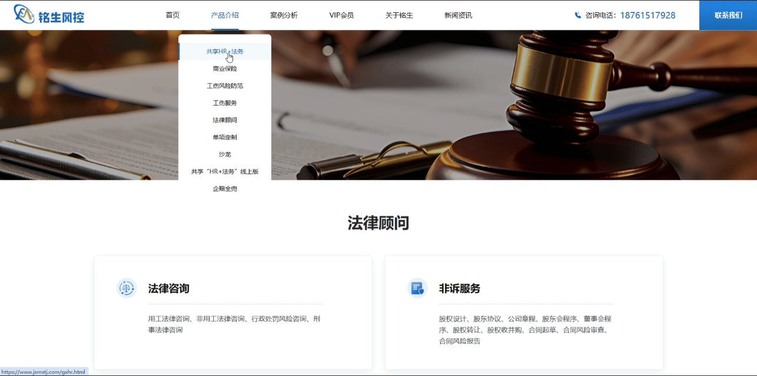Viewport: 757px width, 376px height.
Task: Select 商业保险 from the dropdown
Action: pos(224,68)
